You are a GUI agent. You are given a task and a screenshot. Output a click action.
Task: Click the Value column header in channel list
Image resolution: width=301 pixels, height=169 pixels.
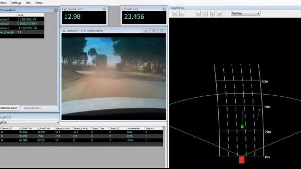coord(30,15)
